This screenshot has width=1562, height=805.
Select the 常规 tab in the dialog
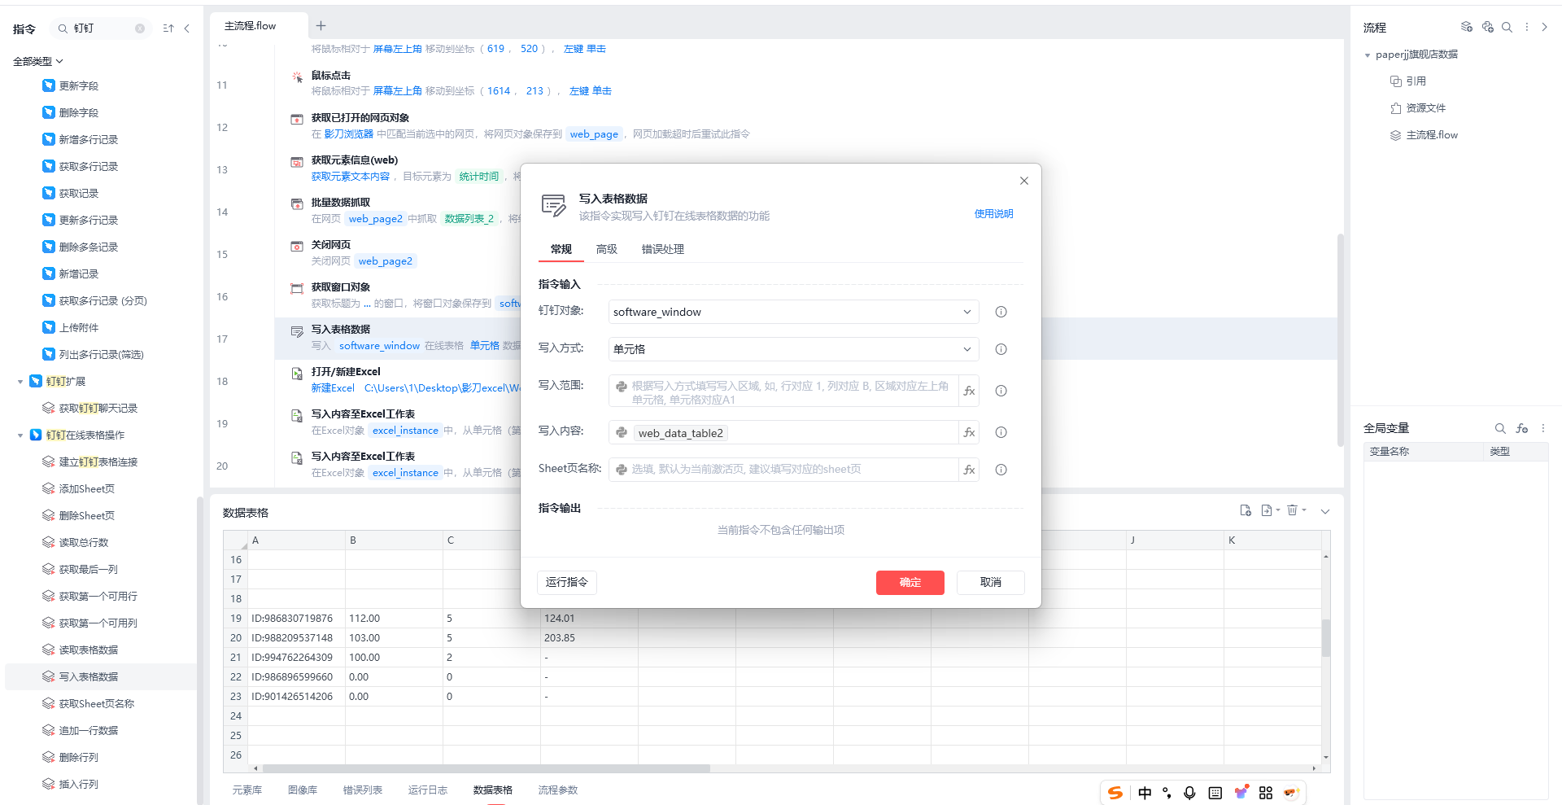click(x=561, y=249)
